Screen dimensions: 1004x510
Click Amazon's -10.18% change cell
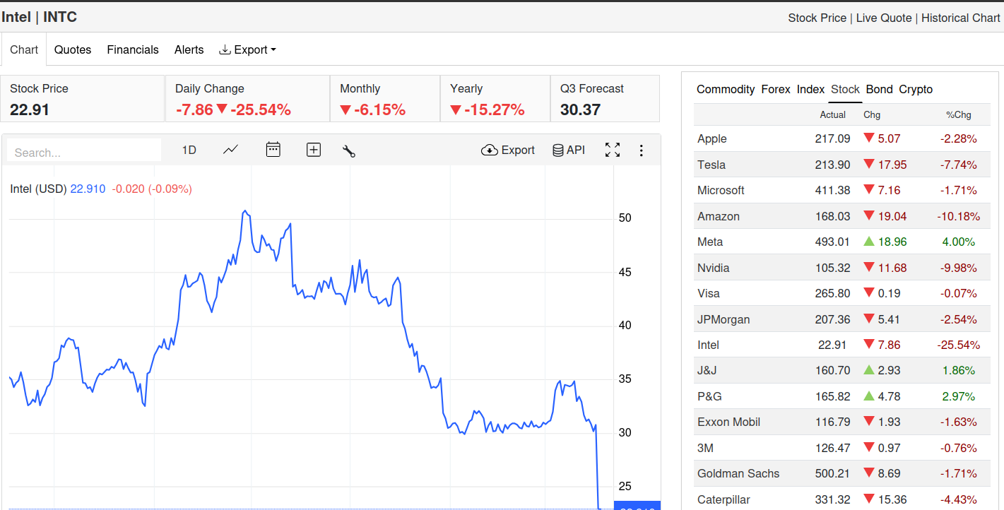[959, 216]
